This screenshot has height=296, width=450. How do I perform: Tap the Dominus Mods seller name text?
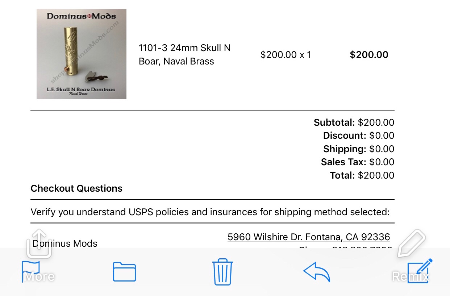click(x=65, y=243)
